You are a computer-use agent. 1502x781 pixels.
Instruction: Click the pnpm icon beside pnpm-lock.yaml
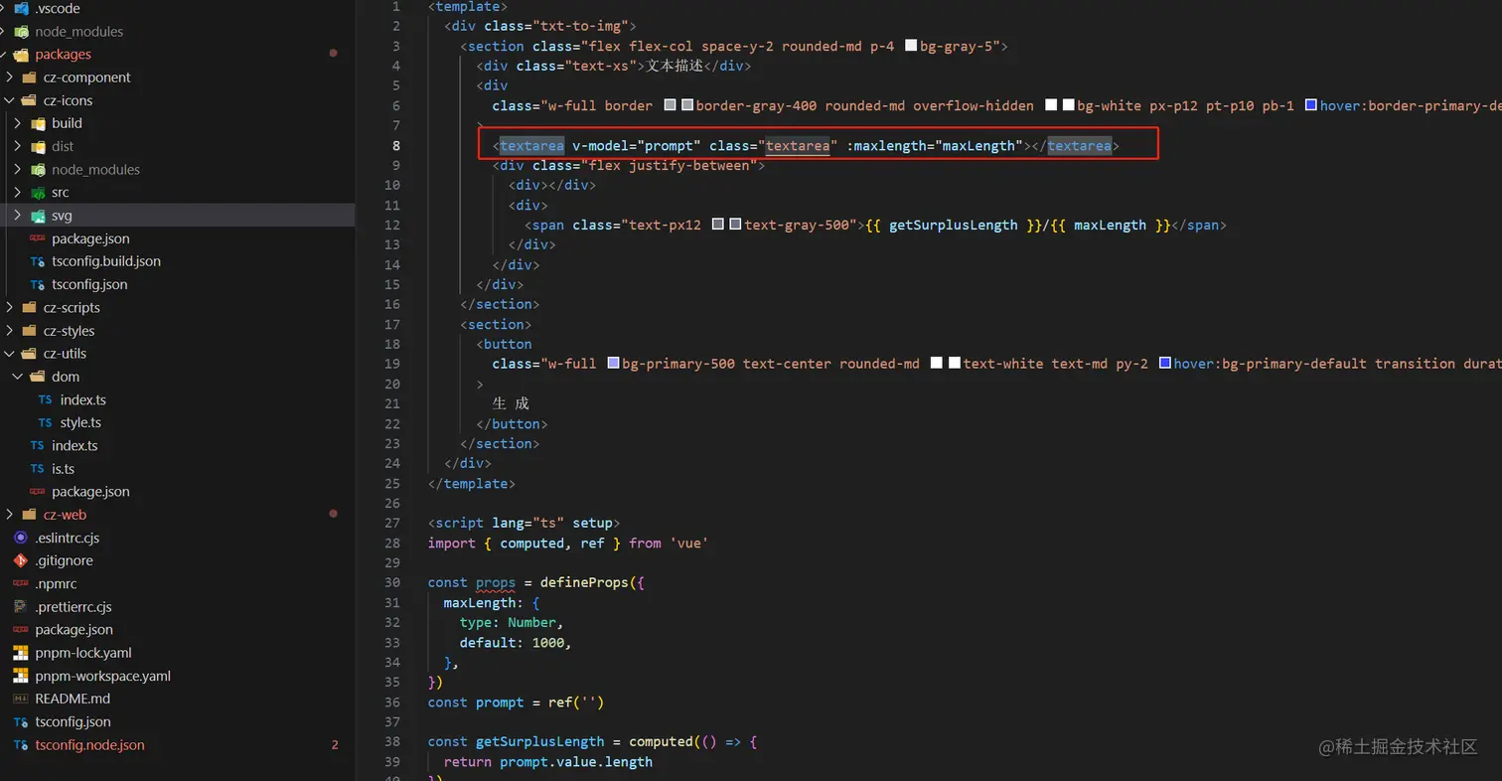click(x=21, y=653)
